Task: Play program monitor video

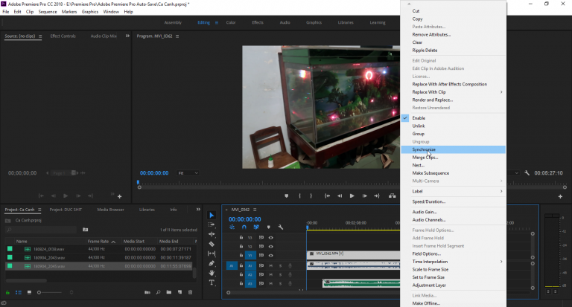Action: (x=352, y=196)
